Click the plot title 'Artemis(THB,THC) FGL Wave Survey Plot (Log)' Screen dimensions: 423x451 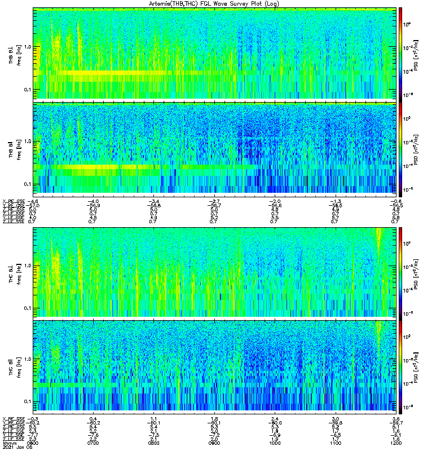coord(214,4)
